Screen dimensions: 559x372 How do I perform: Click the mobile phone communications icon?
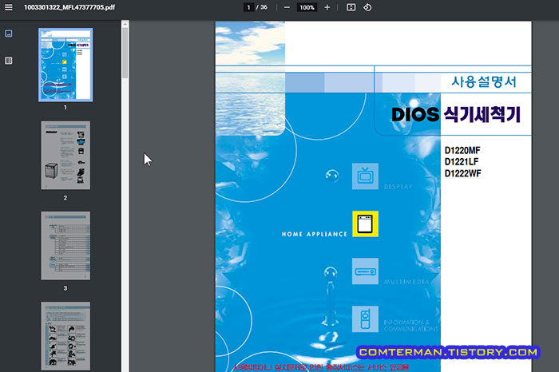(365, 319)
